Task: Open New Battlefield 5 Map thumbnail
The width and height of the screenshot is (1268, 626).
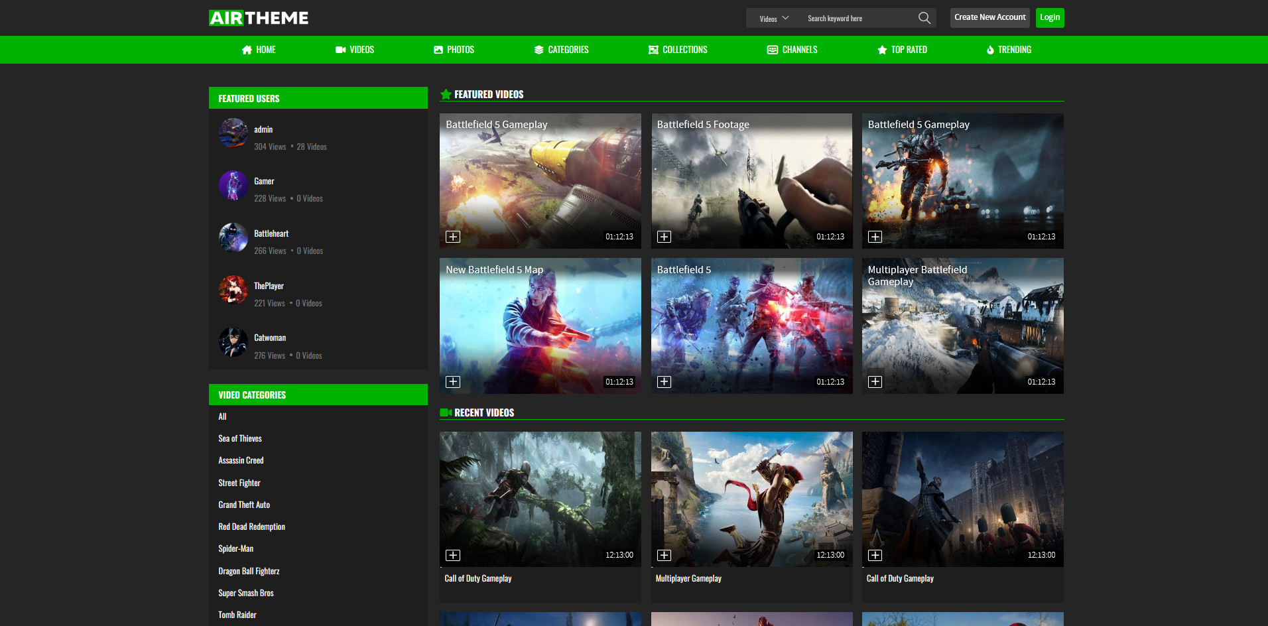Action: (540, 326)
